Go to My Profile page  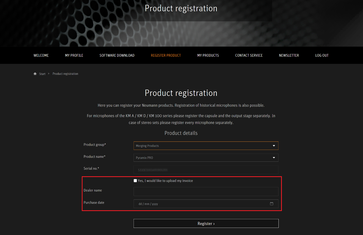(x=74, y=55)
